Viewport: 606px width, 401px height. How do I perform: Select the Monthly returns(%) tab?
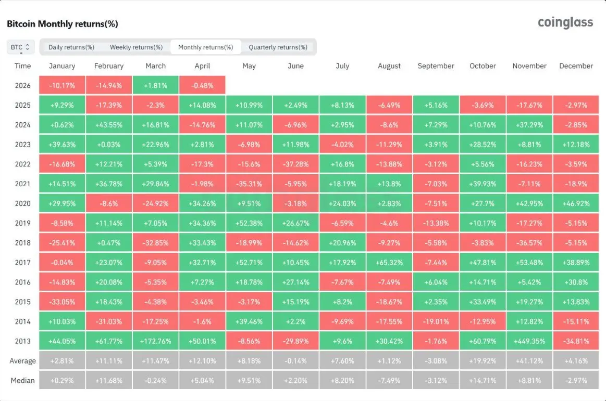click(205, 47)
